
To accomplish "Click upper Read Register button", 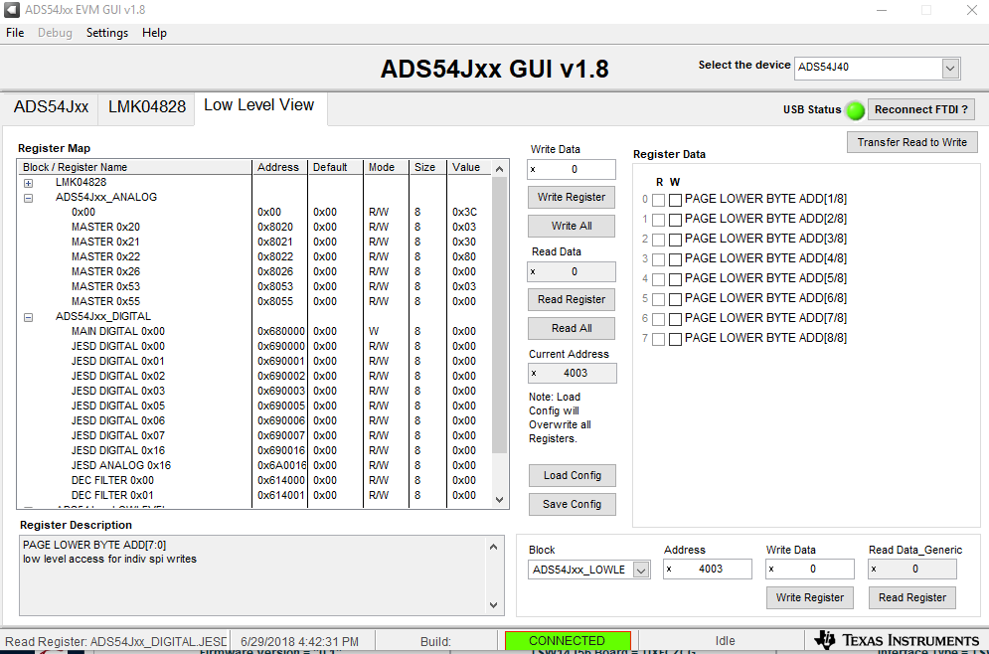I will pos(571,299).
